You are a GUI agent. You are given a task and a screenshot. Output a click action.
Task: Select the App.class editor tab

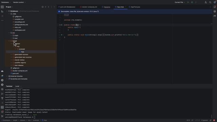(x=120, y=7)
